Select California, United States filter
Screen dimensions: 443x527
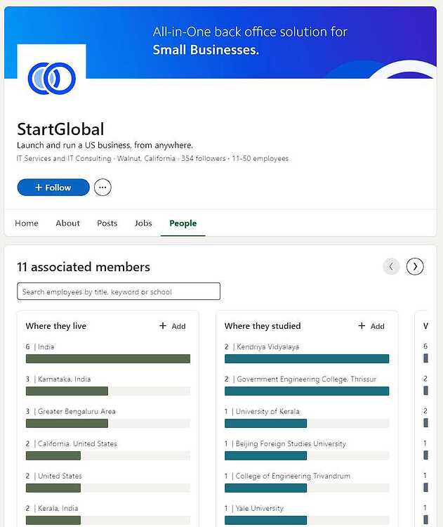pos(108,450)
